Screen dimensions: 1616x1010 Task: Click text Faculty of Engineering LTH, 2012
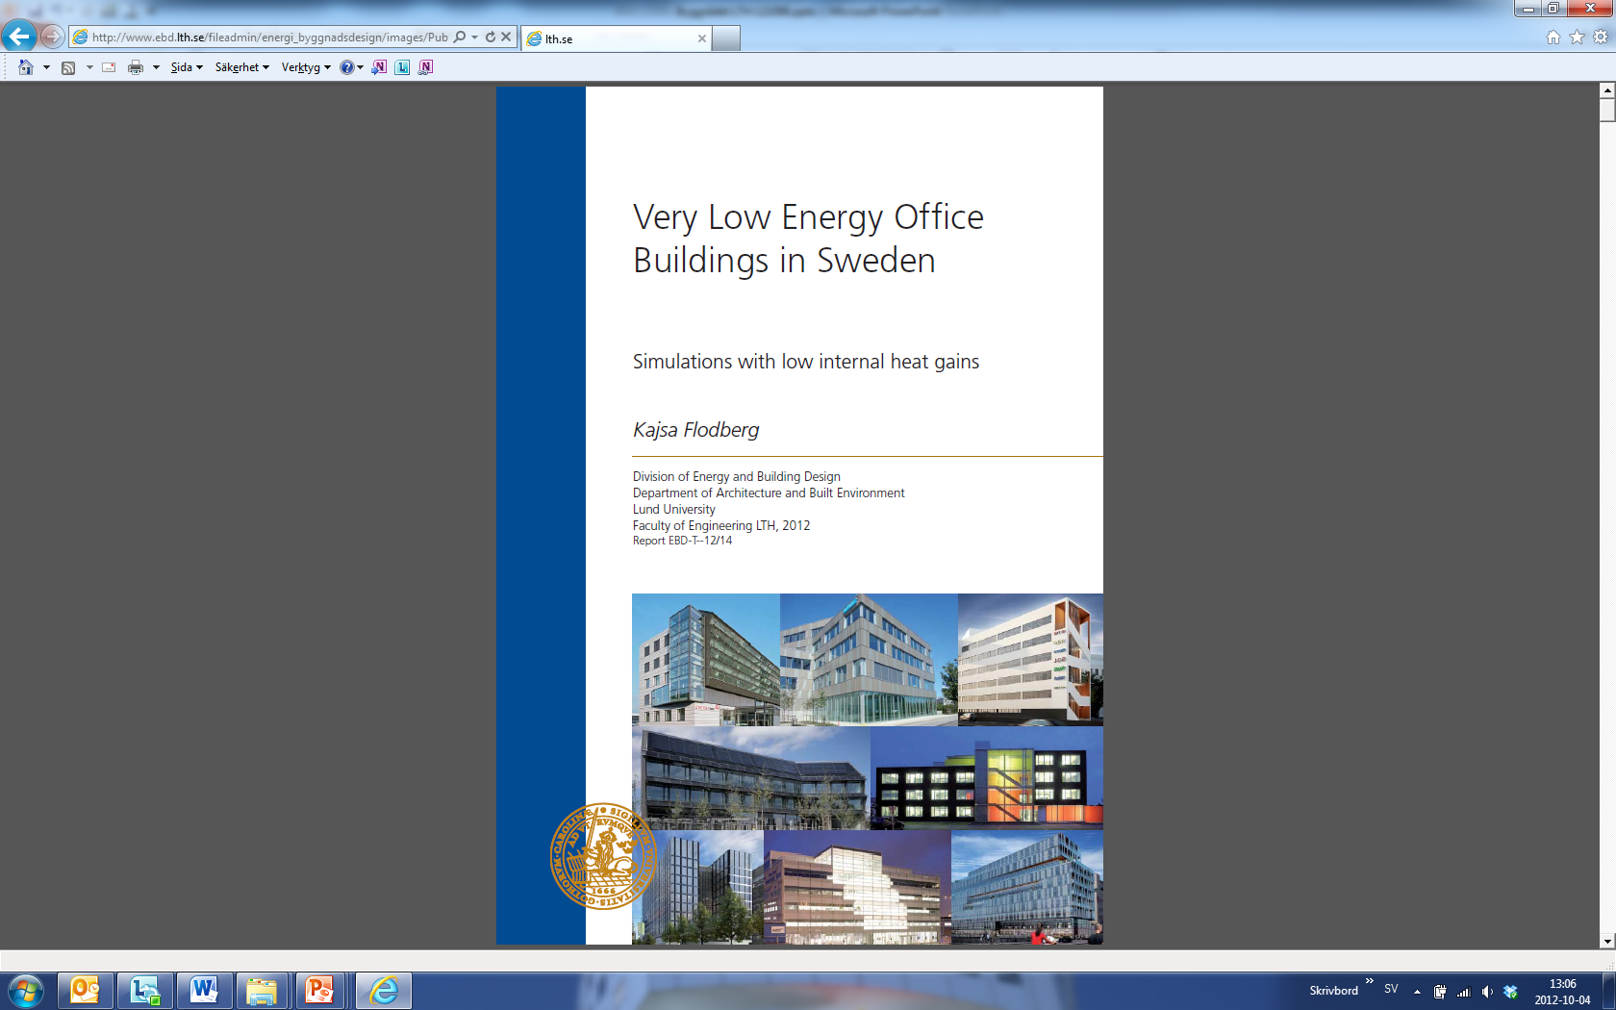721,525
